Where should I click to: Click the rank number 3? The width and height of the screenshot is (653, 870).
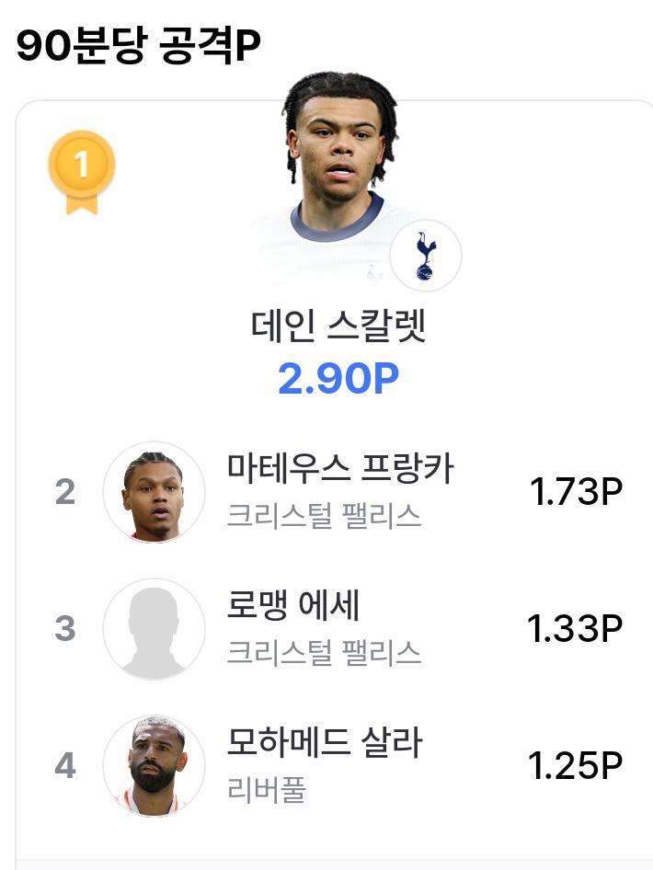click(x=65, y=629)
